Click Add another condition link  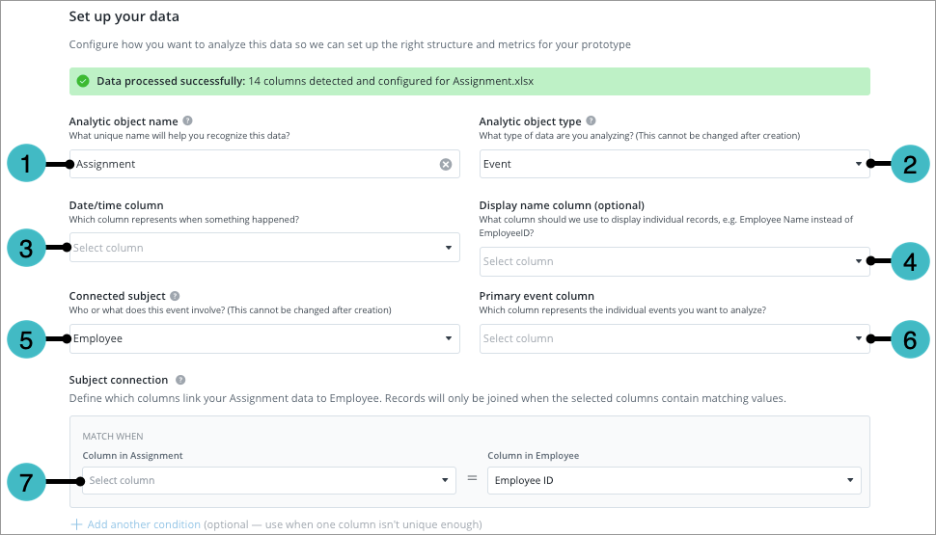coord(142,524)
